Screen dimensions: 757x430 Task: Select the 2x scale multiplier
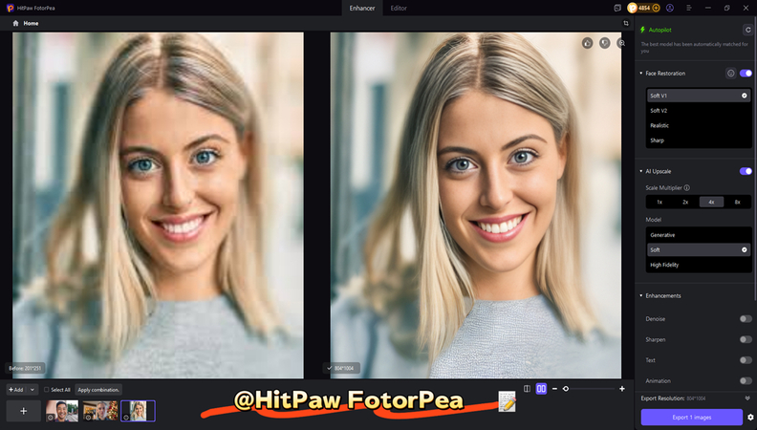(x=685, y=203)
